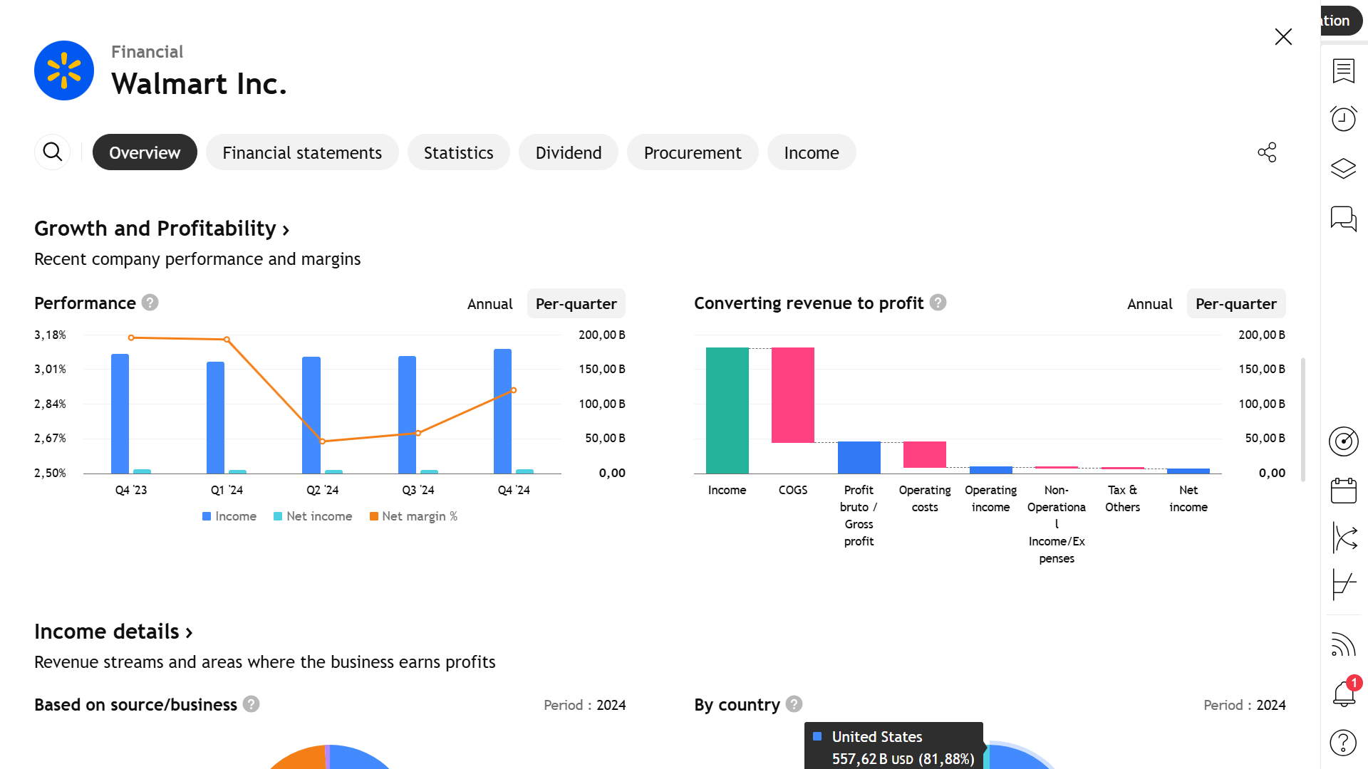Open the screener radar icon

pos(1344,441)
